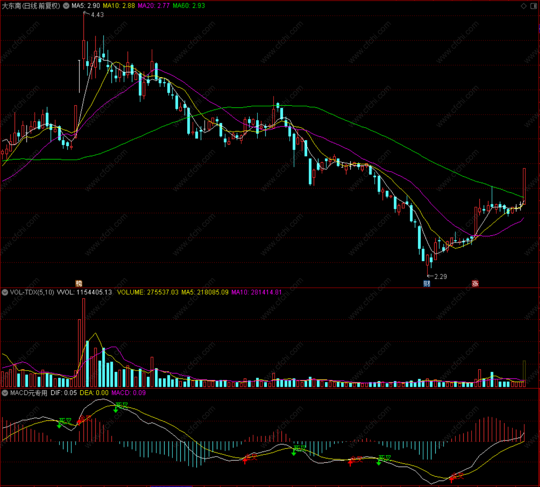The height and width of the screenshot is (487, 540).
Task: Expand the MACD元专用 indicator dropdown arrow
Action: (5, 393)
